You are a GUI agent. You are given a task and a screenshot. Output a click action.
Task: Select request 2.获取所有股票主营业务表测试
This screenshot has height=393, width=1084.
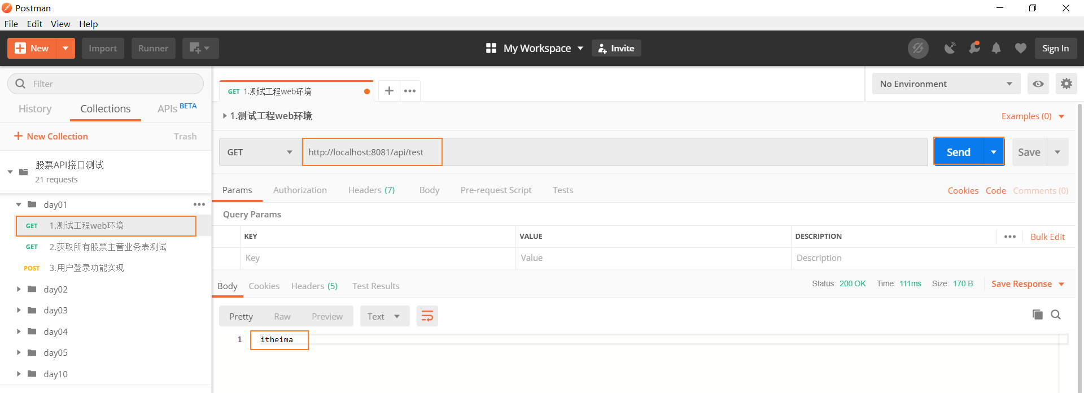[x=107, y=247]
